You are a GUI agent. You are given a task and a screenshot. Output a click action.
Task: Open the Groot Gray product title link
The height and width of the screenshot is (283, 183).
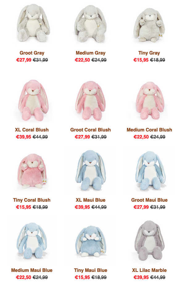32,53
